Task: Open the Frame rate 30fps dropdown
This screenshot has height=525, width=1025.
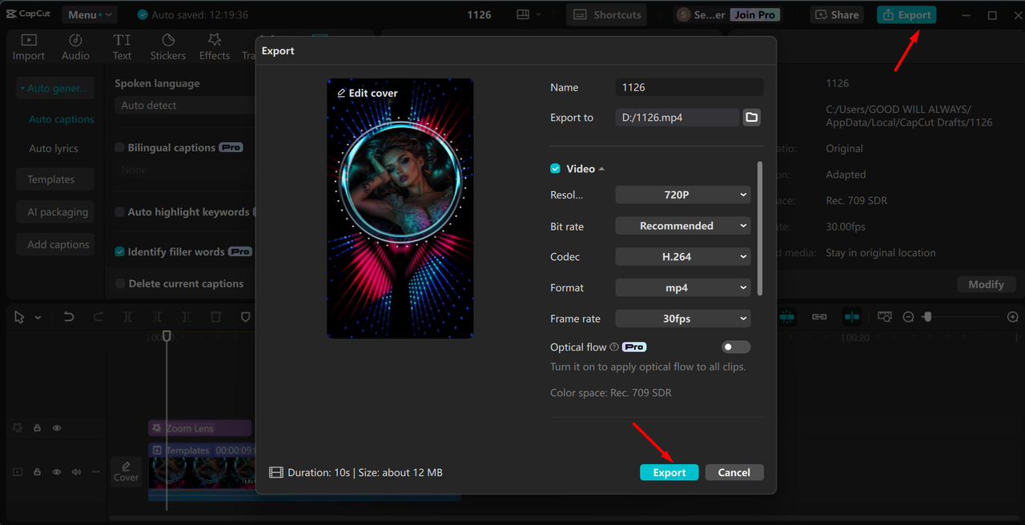Action: 683,319
